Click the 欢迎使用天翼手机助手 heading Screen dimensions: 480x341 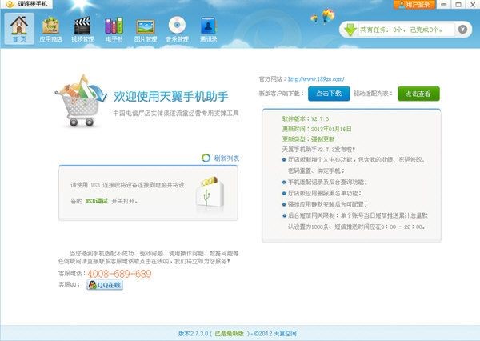(x=171, y=97)
